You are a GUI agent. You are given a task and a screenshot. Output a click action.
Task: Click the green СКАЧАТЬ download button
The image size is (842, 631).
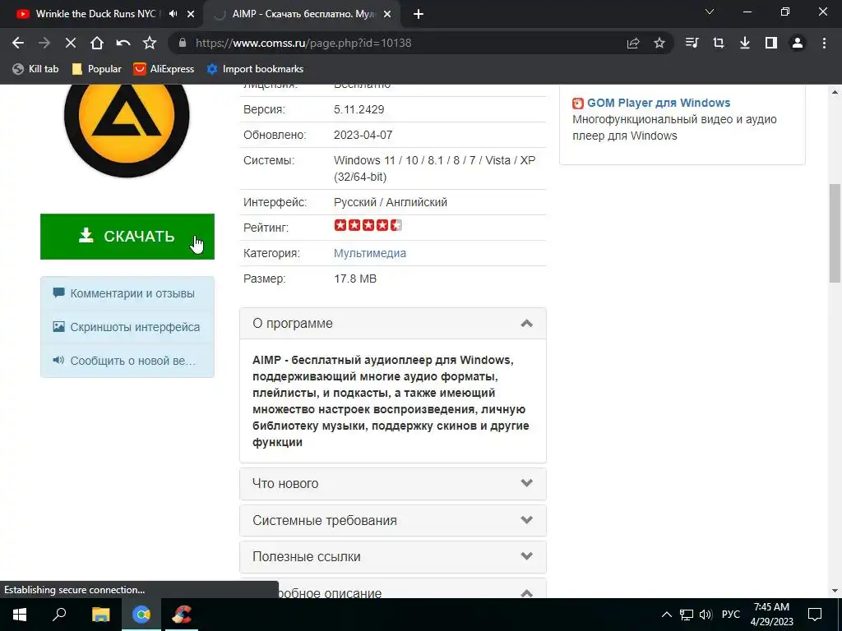point(127,237)
